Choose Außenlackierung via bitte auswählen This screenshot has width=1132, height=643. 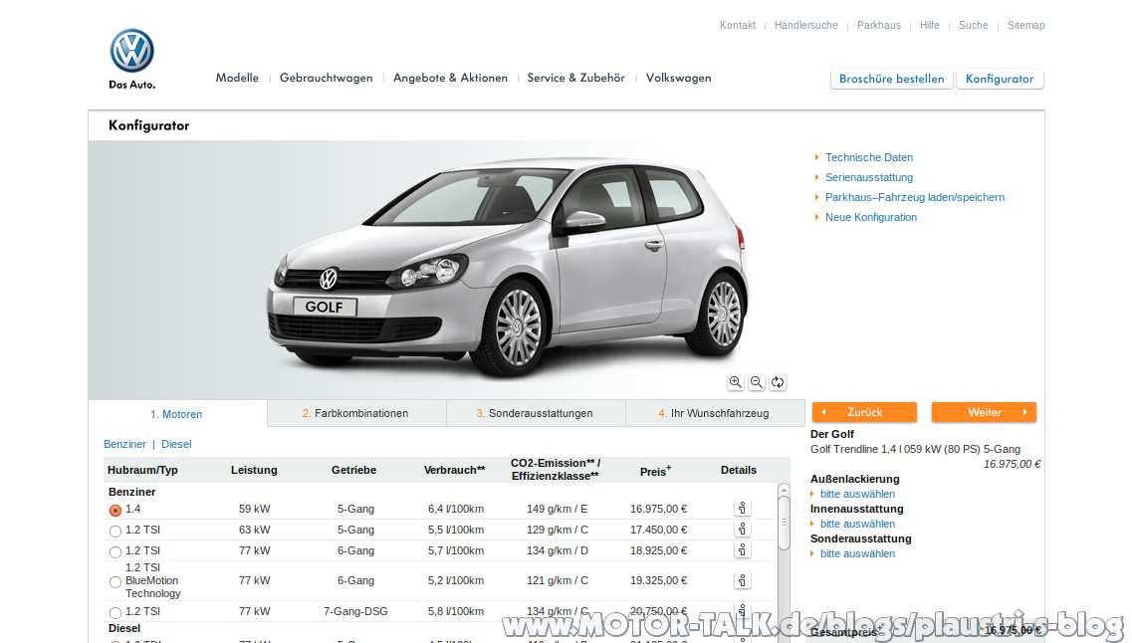[857, 494]
